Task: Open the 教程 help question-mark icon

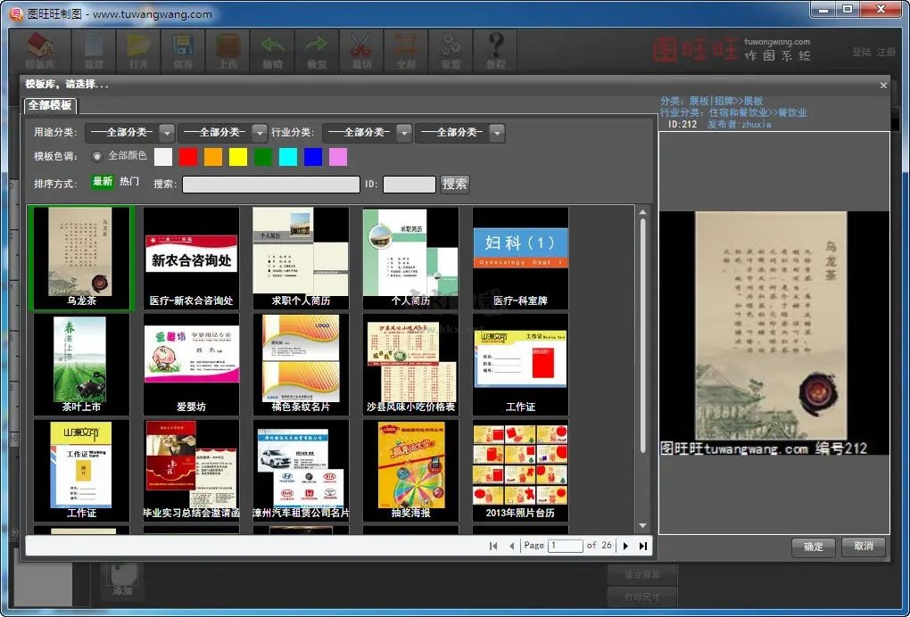Action: (x=495, y=46)
